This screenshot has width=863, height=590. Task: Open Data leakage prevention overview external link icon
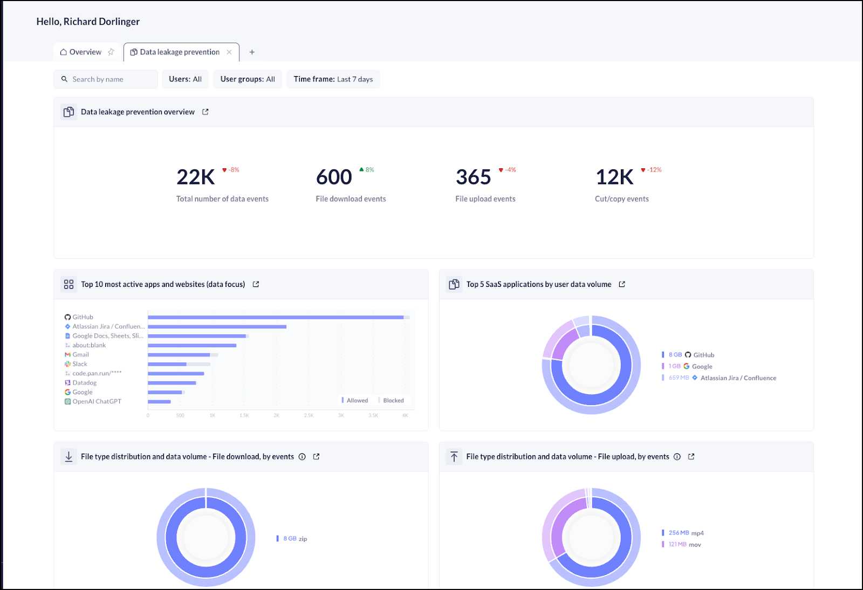click(205, 112)
